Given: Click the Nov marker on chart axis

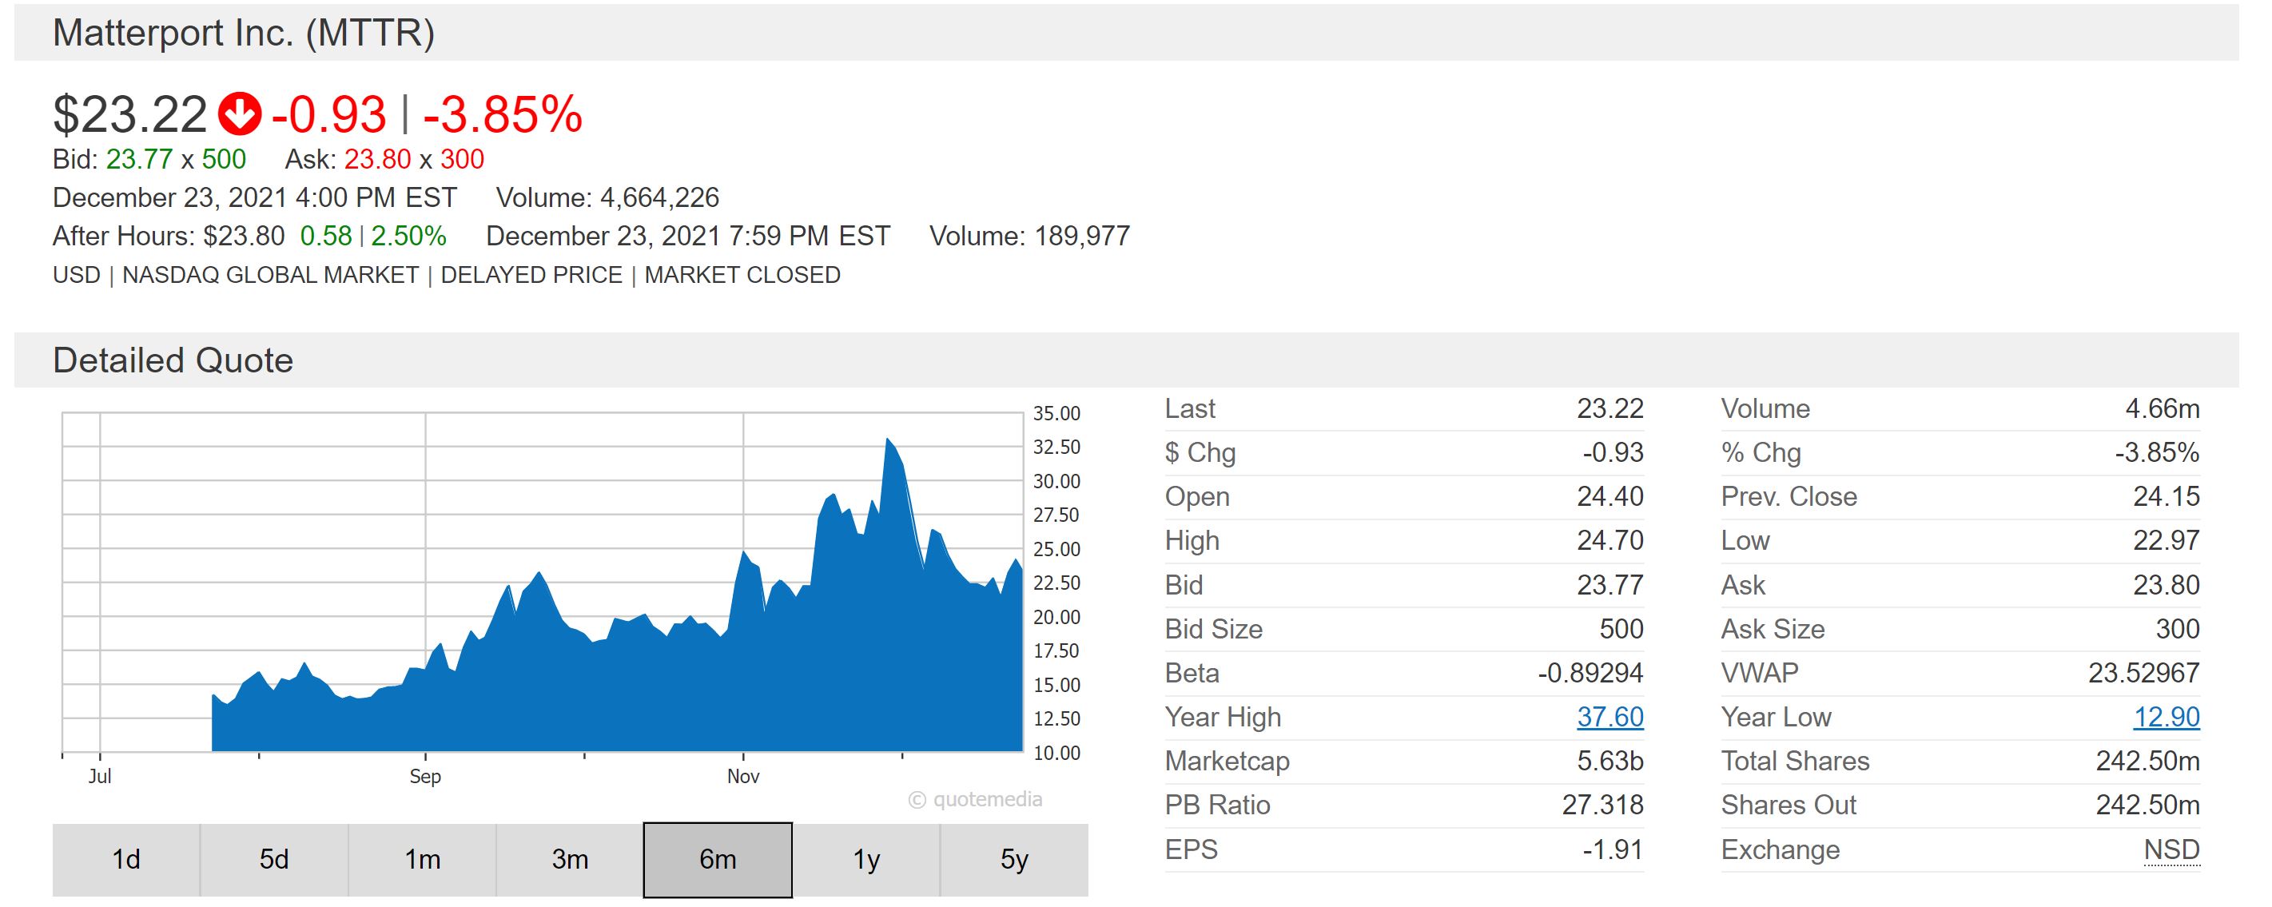Looking at the screenshot, I should (x=742, y=777).
